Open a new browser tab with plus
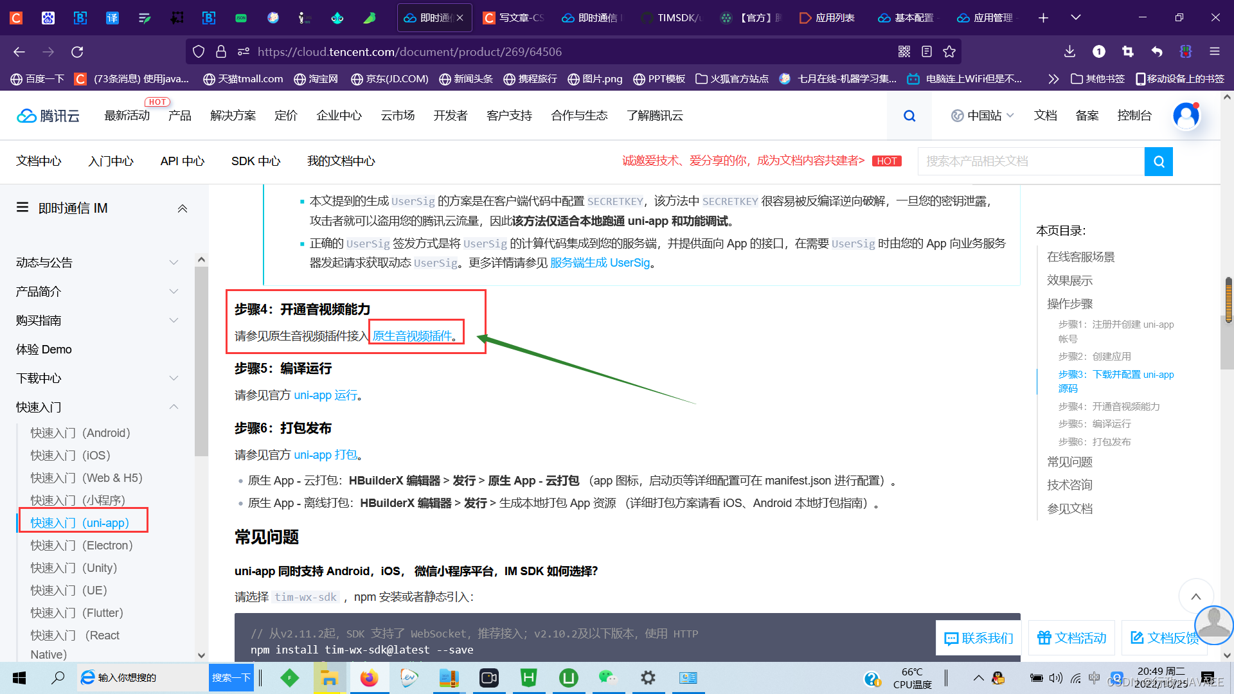The height and width of the screenshot is (694, 1234). click(1043, 18)
